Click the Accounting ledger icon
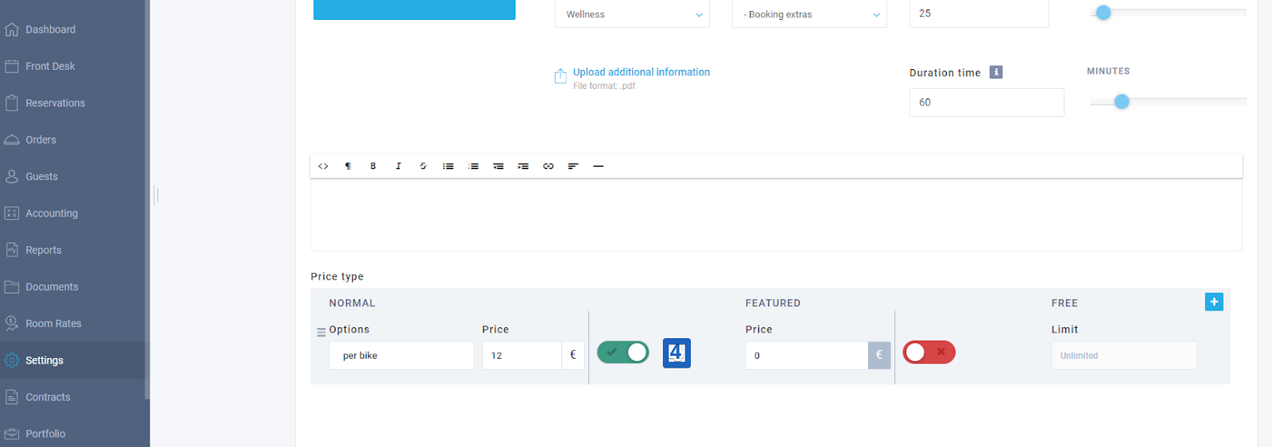The image size is (1272, 447). pyautogui.click(x=12, y=213)
